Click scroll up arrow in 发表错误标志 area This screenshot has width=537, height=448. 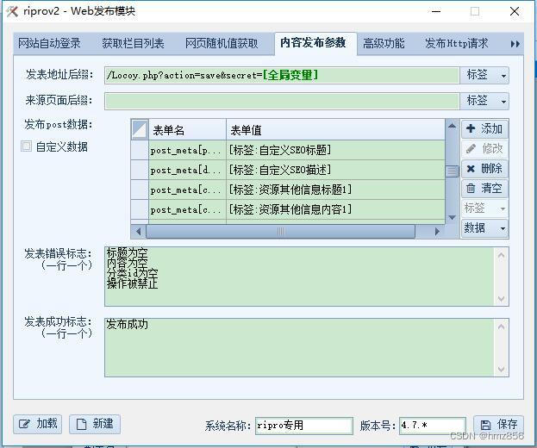click(501, 255)
